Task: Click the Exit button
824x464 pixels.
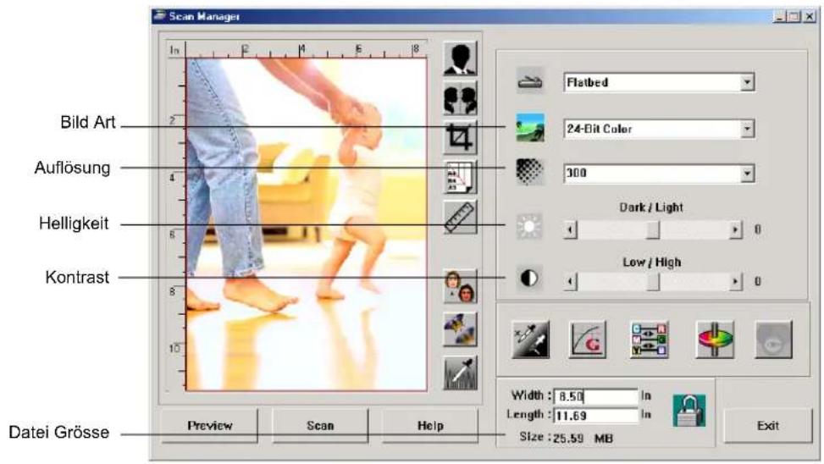Action: click(768, 426)
